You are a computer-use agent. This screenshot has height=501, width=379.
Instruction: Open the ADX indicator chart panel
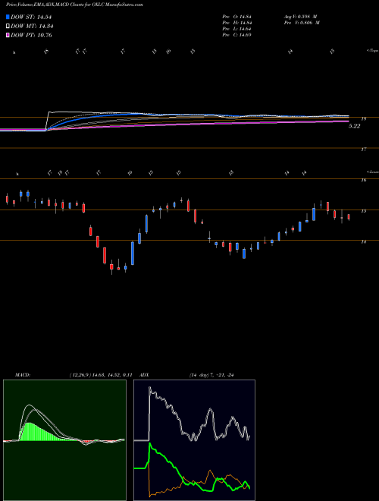(194, 440)
